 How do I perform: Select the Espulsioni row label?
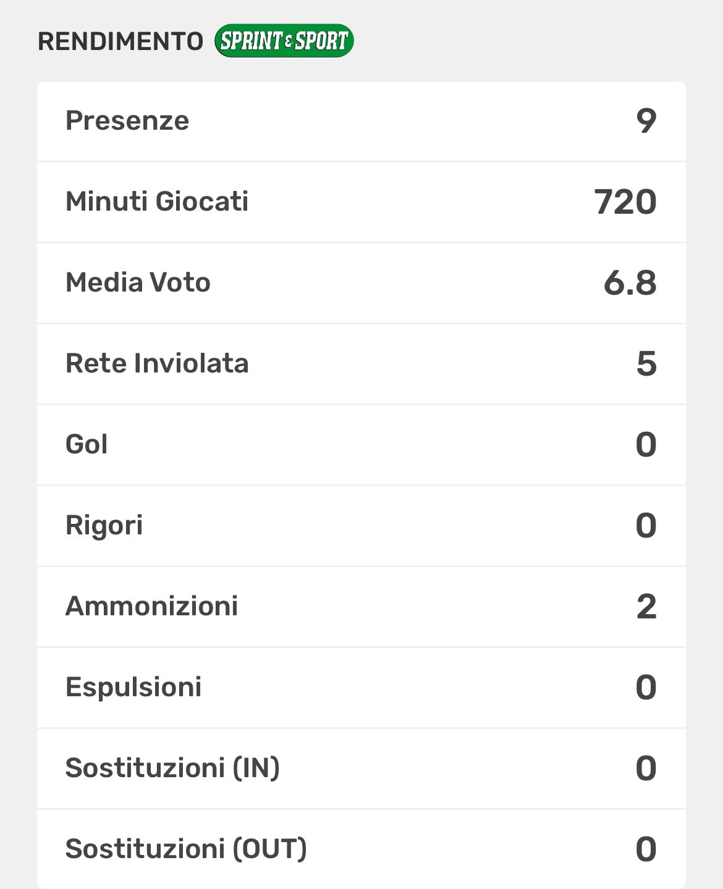tap(133, 687)
